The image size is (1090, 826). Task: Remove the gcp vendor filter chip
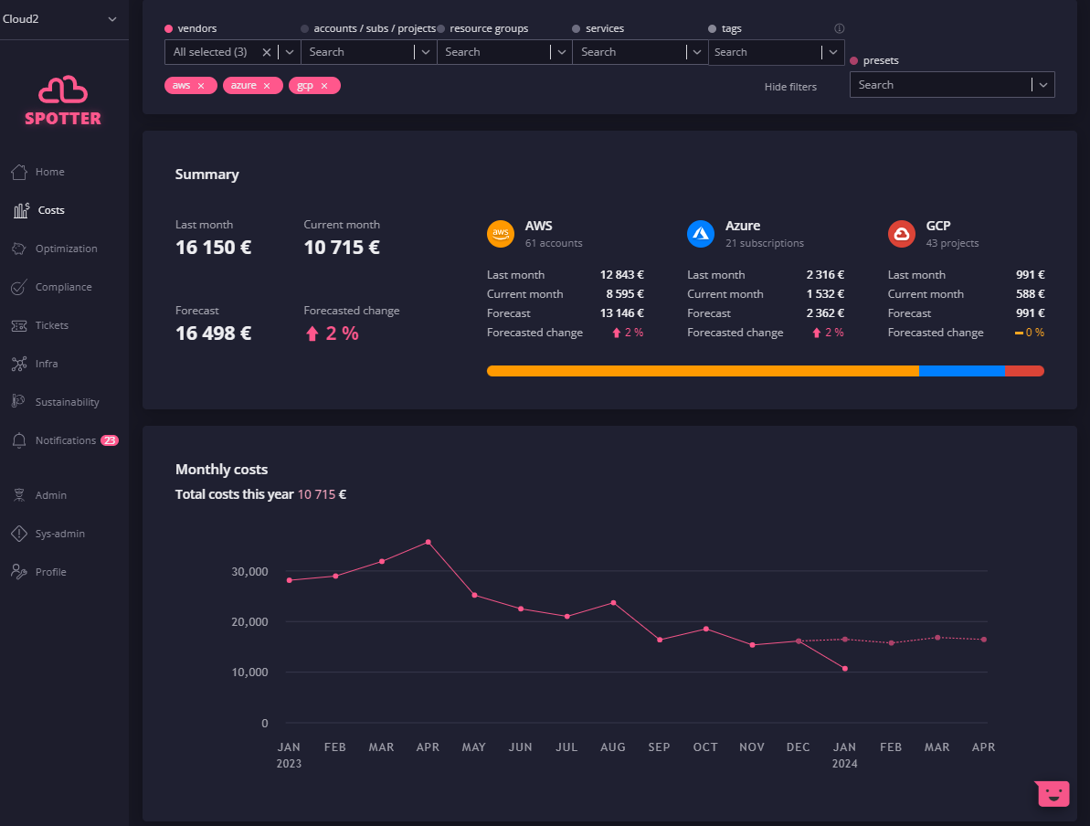pos(324,86)
